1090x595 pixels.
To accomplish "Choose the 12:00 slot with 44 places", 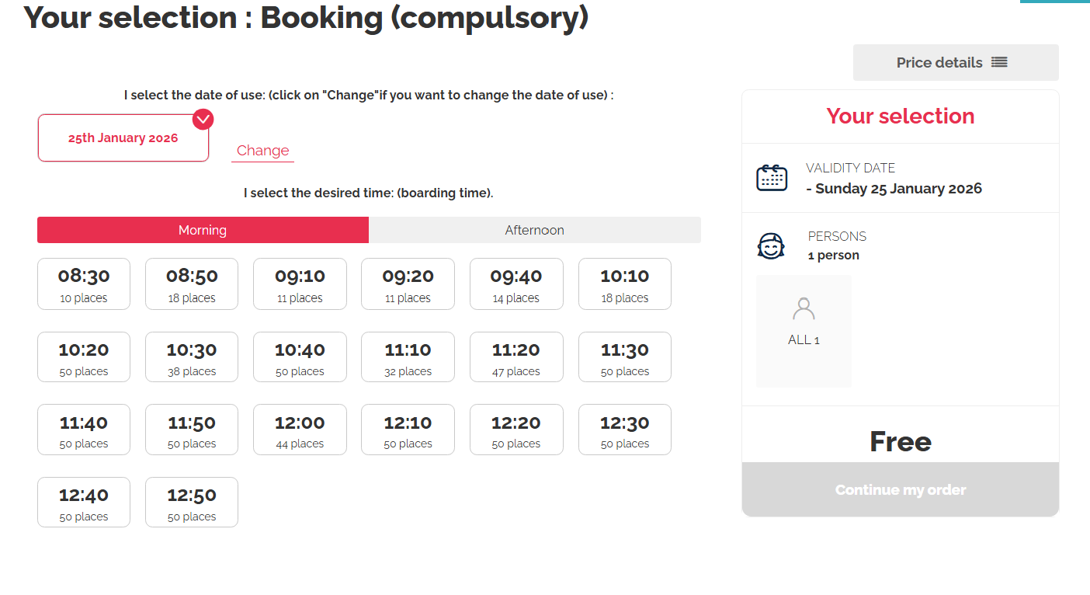I will tap(300, 430).
